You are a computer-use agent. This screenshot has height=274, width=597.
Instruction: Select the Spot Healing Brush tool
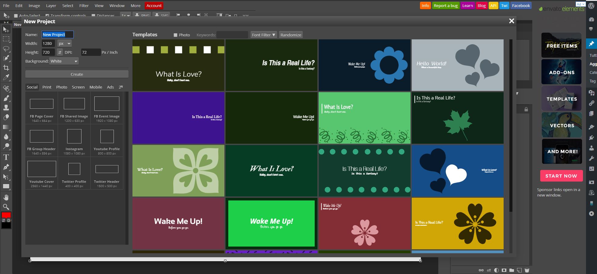pyautogui.click(x=6, y=88)
